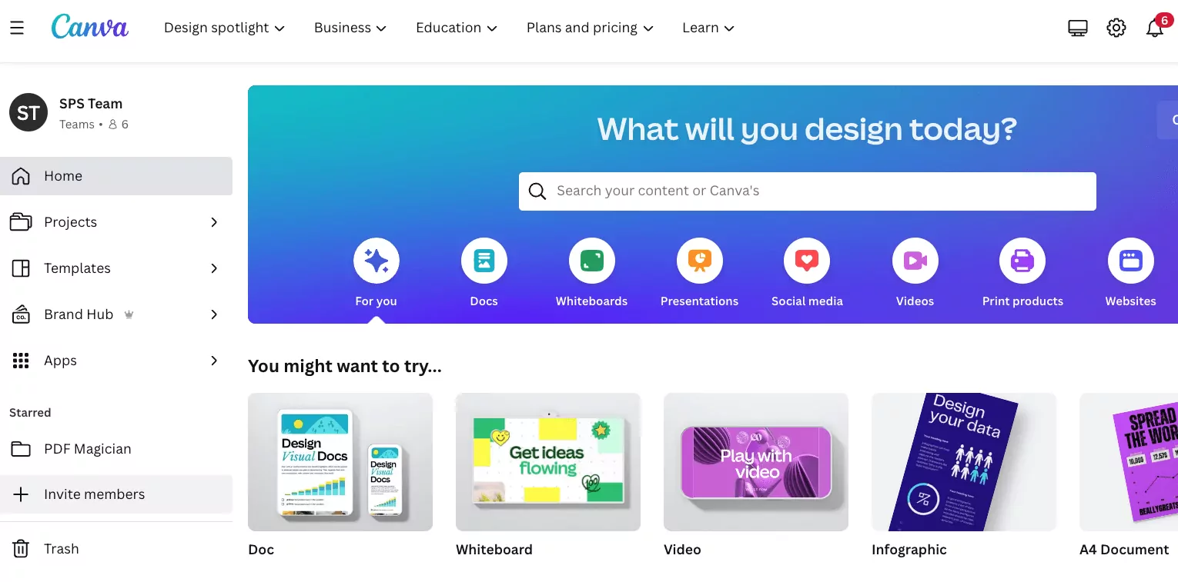Click the Invite members button
The image size is (1178, 582).
click(x=116, y=494)
